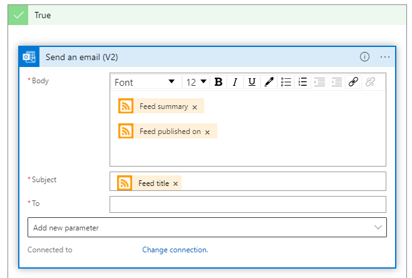
Task: Remove the Feed published on token
Action: [x=207, y=132]
